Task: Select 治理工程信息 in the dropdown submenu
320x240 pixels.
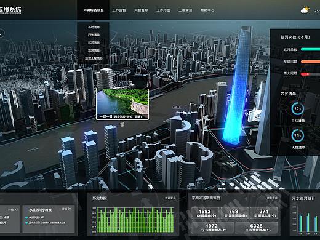Action: (94, 58)
